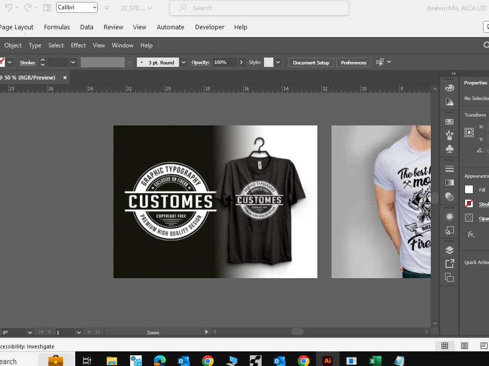Click the Fill swatch in Appearance
This screenshot has height=366, width=489.
(x=468, y=189)
